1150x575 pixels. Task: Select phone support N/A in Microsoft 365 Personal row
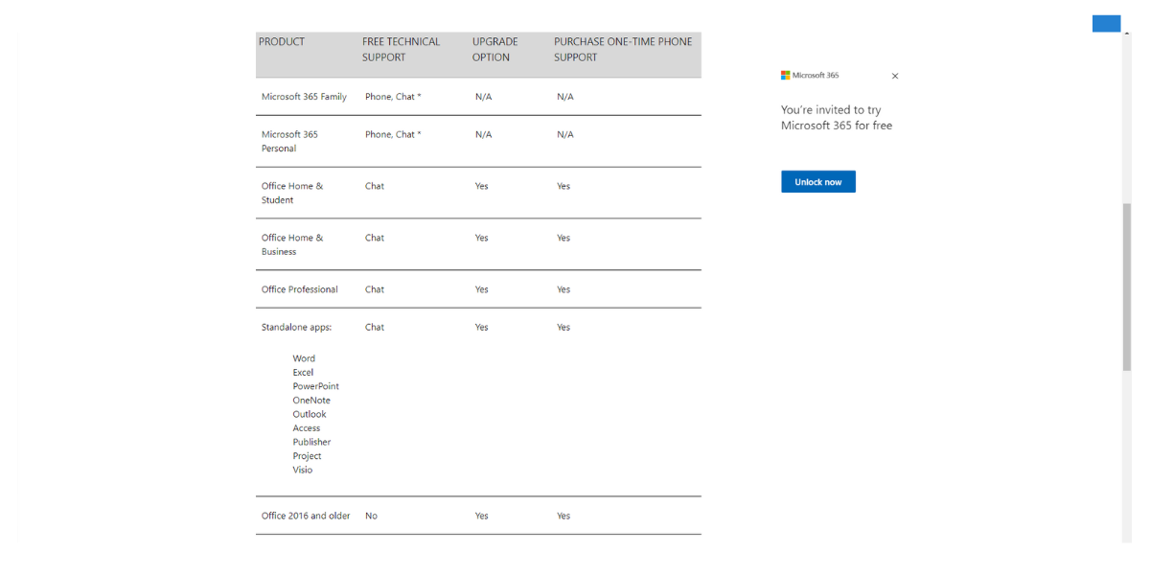pyautogui.click(x=565, y=134)
